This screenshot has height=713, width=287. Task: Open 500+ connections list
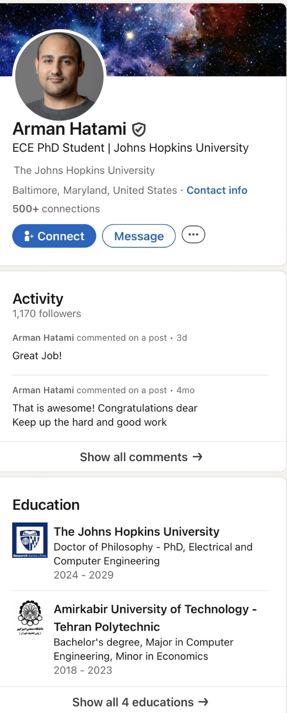pyautogui.click(x=56, y=209)
